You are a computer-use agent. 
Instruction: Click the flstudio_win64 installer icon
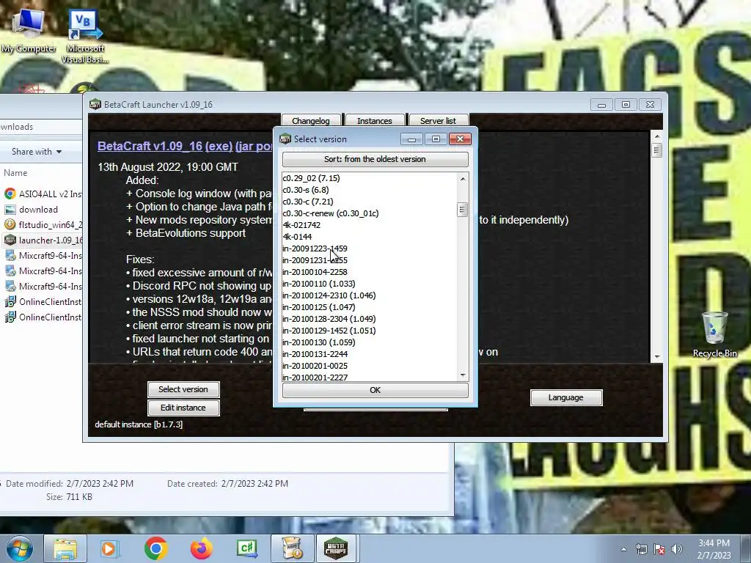10,224
